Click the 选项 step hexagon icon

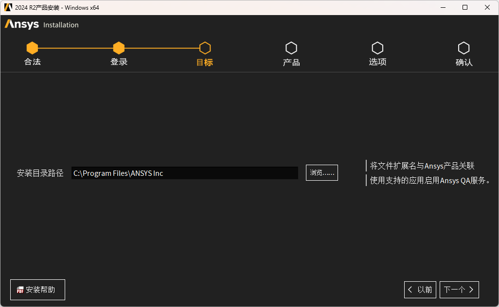[377, 48]
